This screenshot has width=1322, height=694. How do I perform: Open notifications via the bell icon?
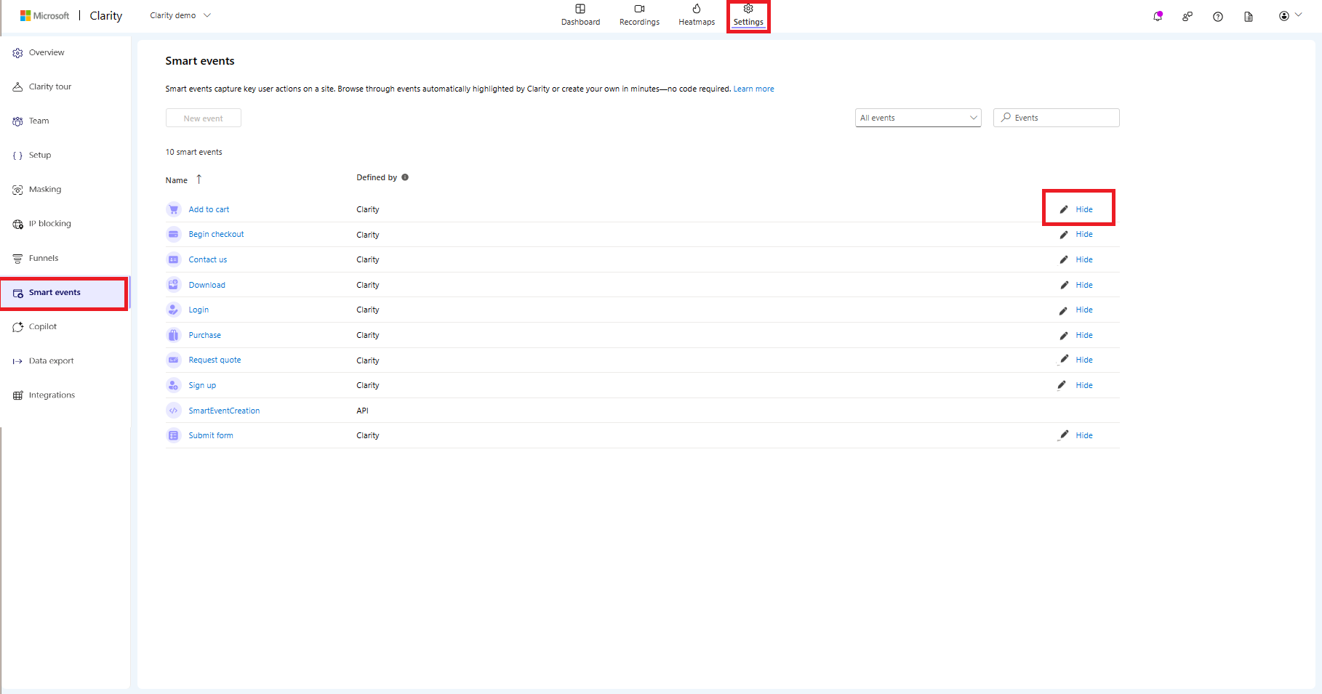point(1158,16)
